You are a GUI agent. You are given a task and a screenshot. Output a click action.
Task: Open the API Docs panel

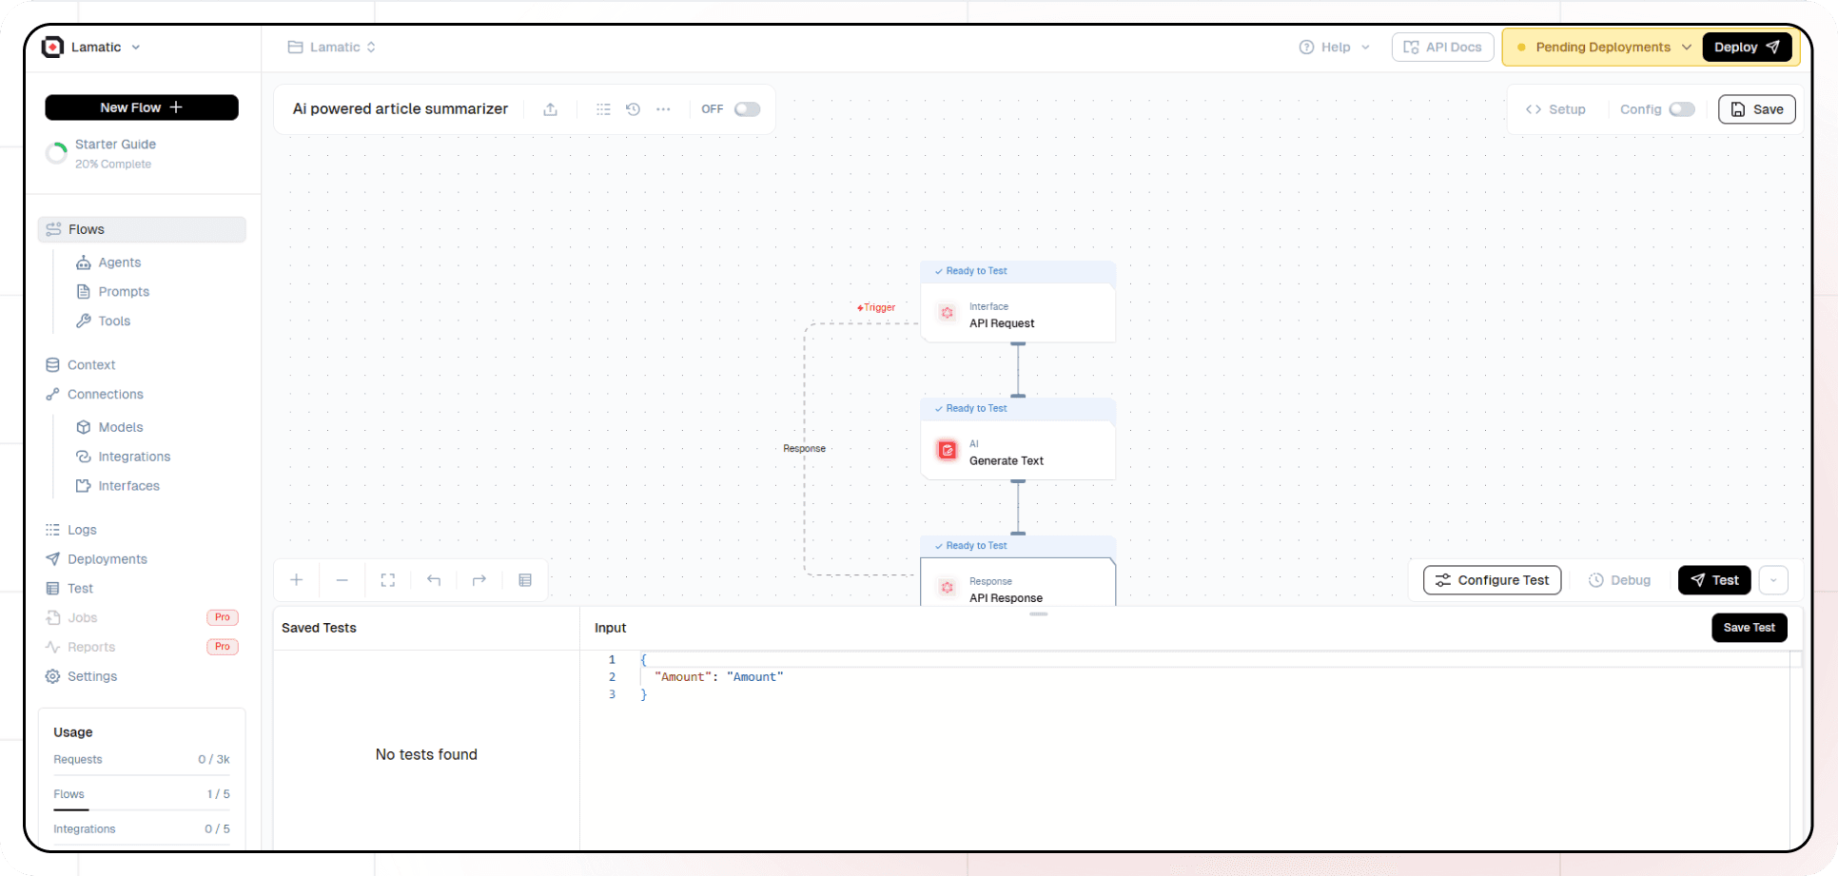pos(1441,47)
